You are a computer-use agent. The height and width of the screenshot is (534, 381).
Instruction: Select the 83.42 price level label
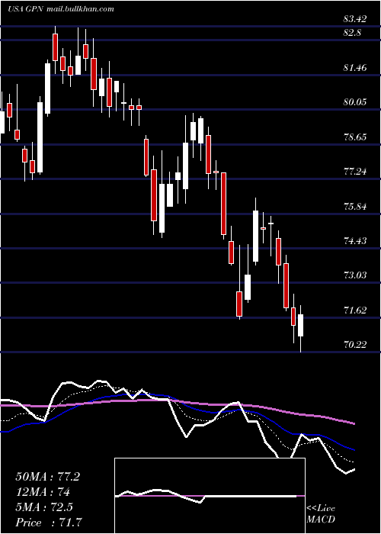(355, 19)
